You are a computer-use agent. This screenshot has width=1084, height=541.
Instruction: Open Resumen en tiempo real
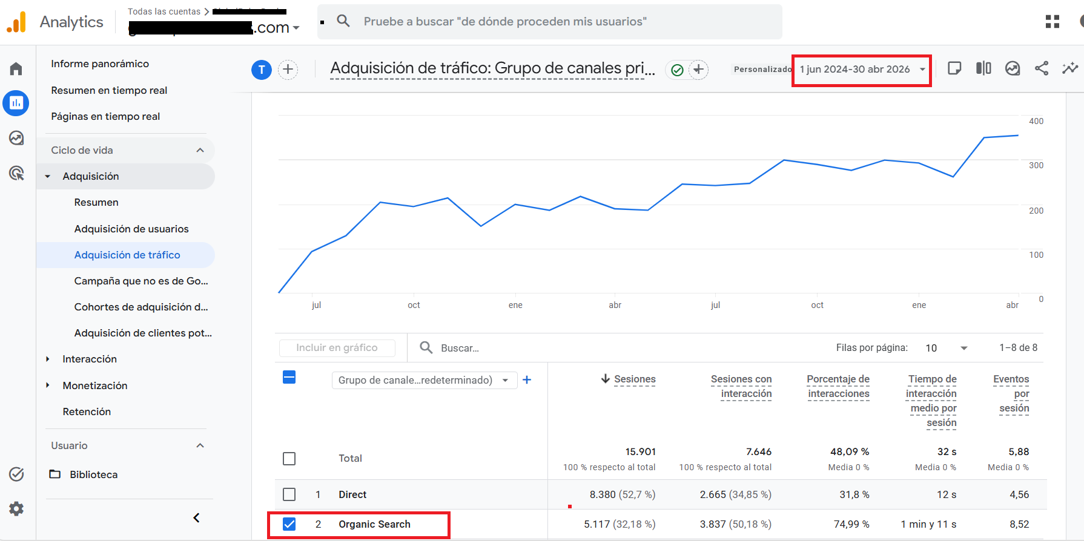tap(109, 90)
